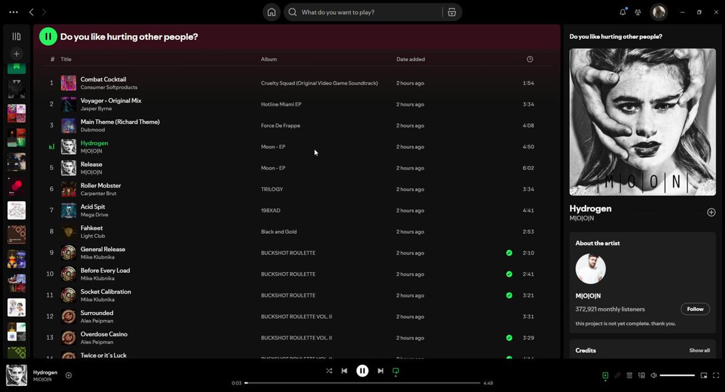Go to the previous track

(344, 371)
